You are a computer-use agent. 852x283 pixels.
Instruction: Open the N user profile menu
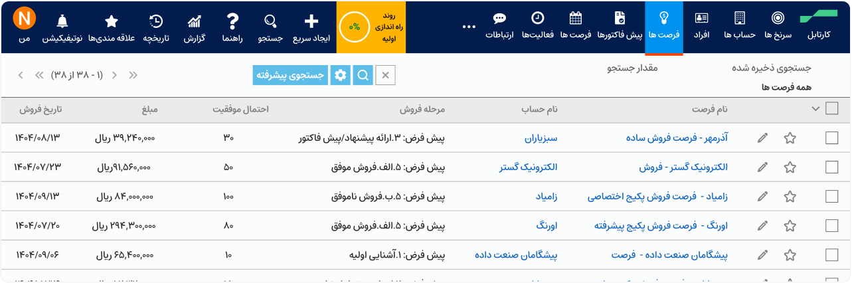click(x=25, y=19)
